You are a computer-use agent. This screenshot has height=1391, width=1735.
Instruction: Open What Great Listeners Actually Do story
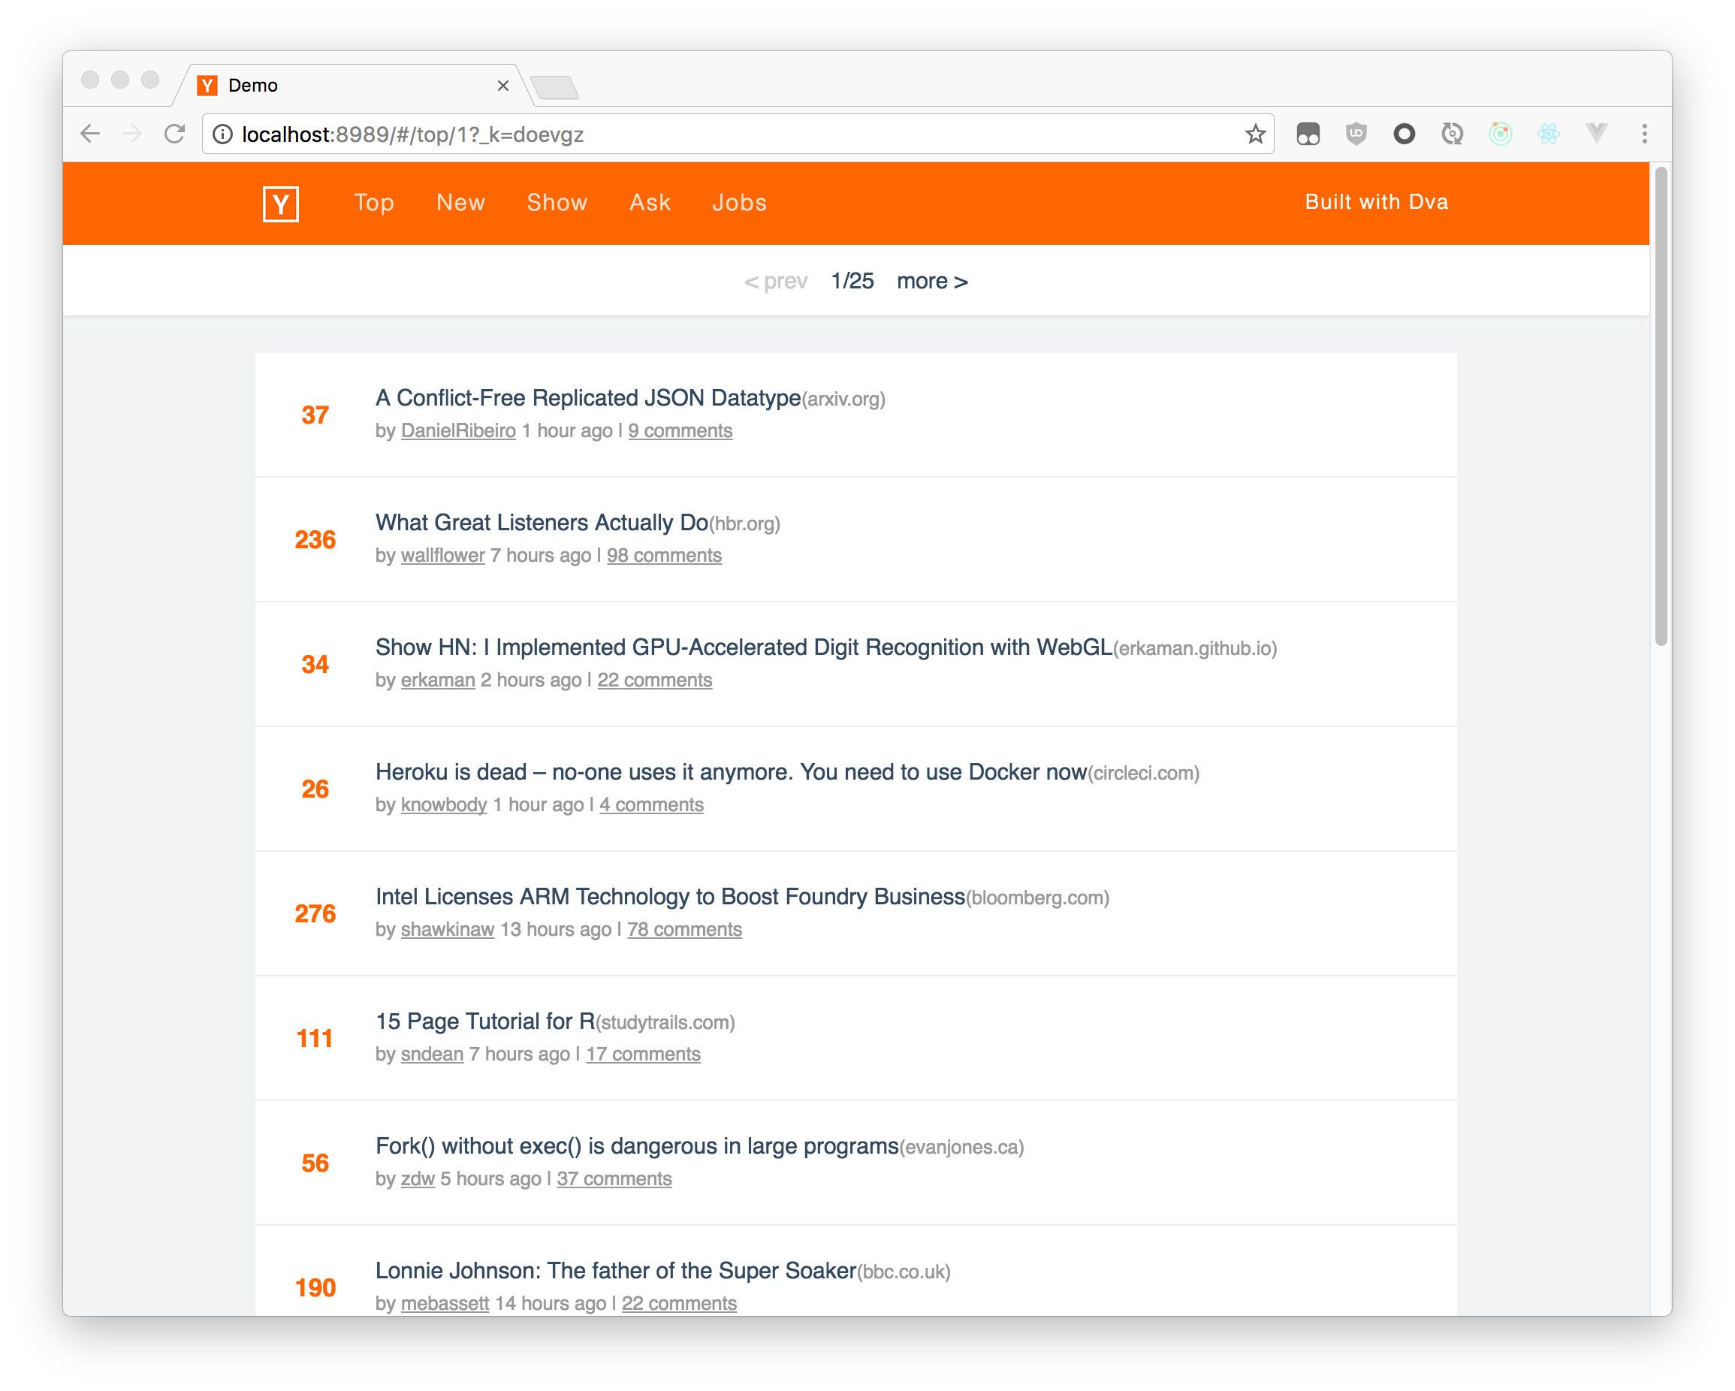coord(542,523)
